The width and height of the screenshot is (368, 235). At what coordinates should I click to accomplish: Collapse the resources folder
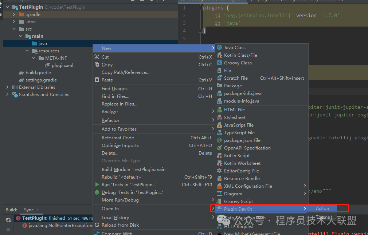[x=27, y=51]
